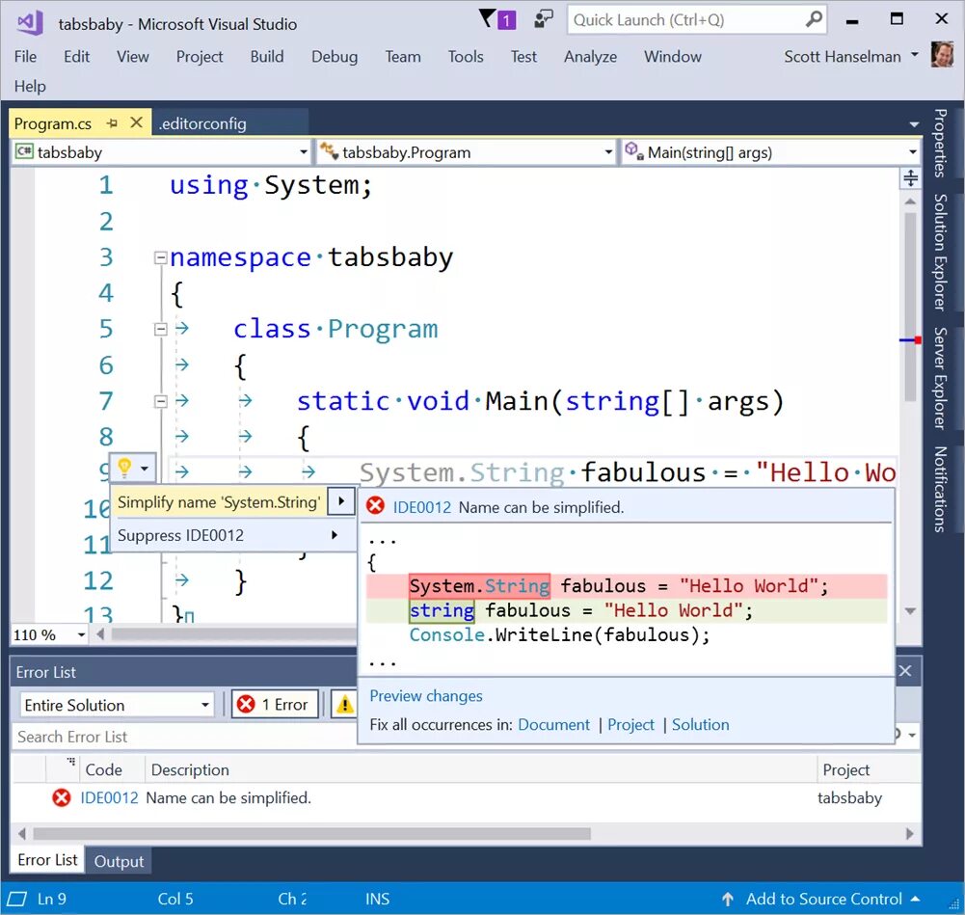Fix all occurrences in Project link
This screenshot has width=965, height=915.
click(x=630, y=725)
